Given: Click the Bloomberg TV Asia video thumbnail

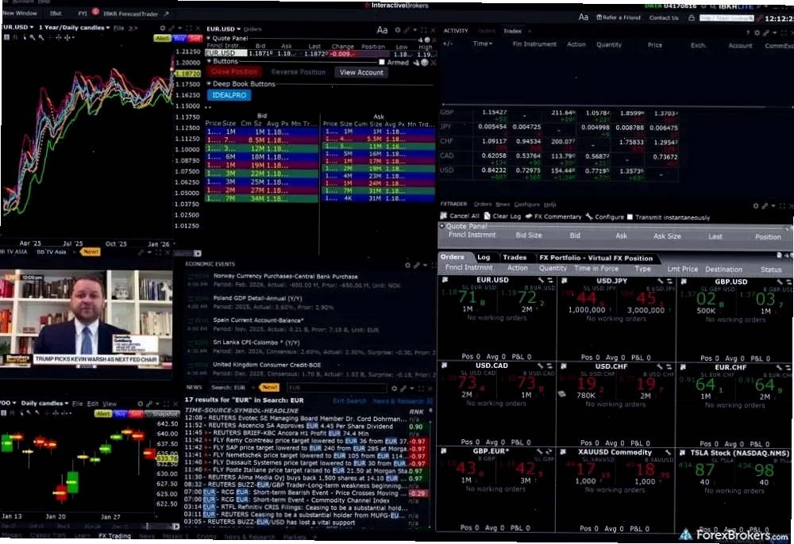Looking at the screenshot, I should click(x=86, y=319).
